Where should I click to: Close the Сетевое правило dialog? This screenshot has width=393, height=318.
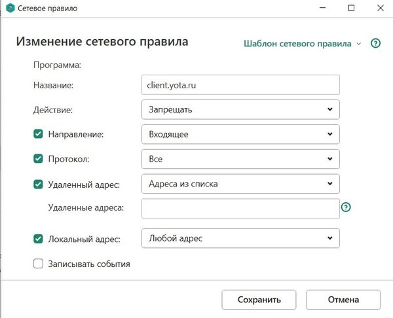pos(380,8)
